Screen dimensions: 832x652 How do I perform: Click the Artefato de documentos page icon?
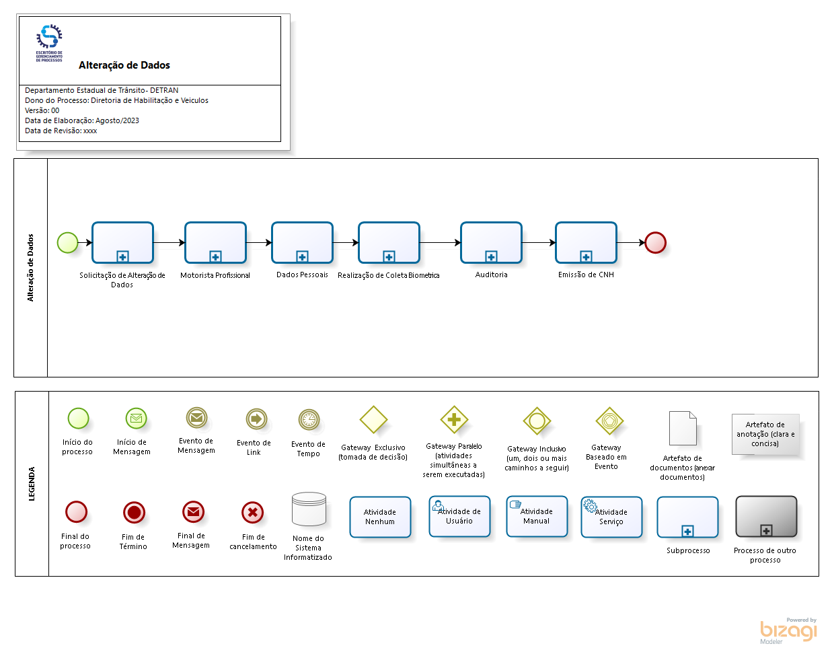(x=682, y=428)
